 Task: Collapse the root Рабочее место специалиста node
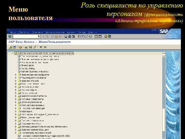click(x=13, y=53)
